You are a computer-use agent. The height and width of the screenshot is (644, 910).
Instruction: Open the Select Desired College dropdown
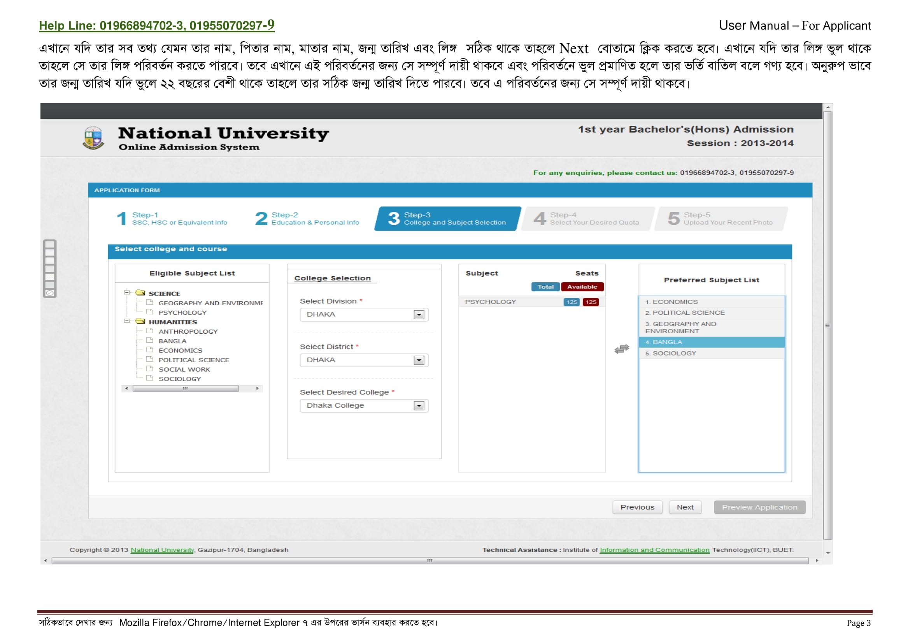click(364, 406)
